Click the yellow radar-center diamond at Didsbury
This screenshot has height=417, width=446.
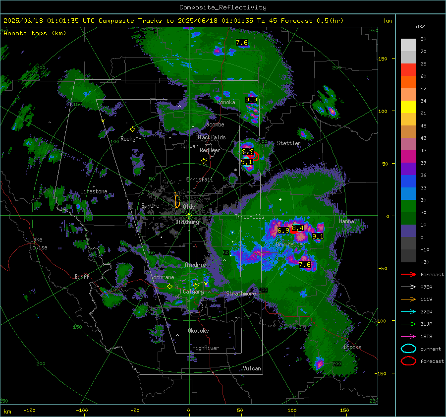point(189,216)
